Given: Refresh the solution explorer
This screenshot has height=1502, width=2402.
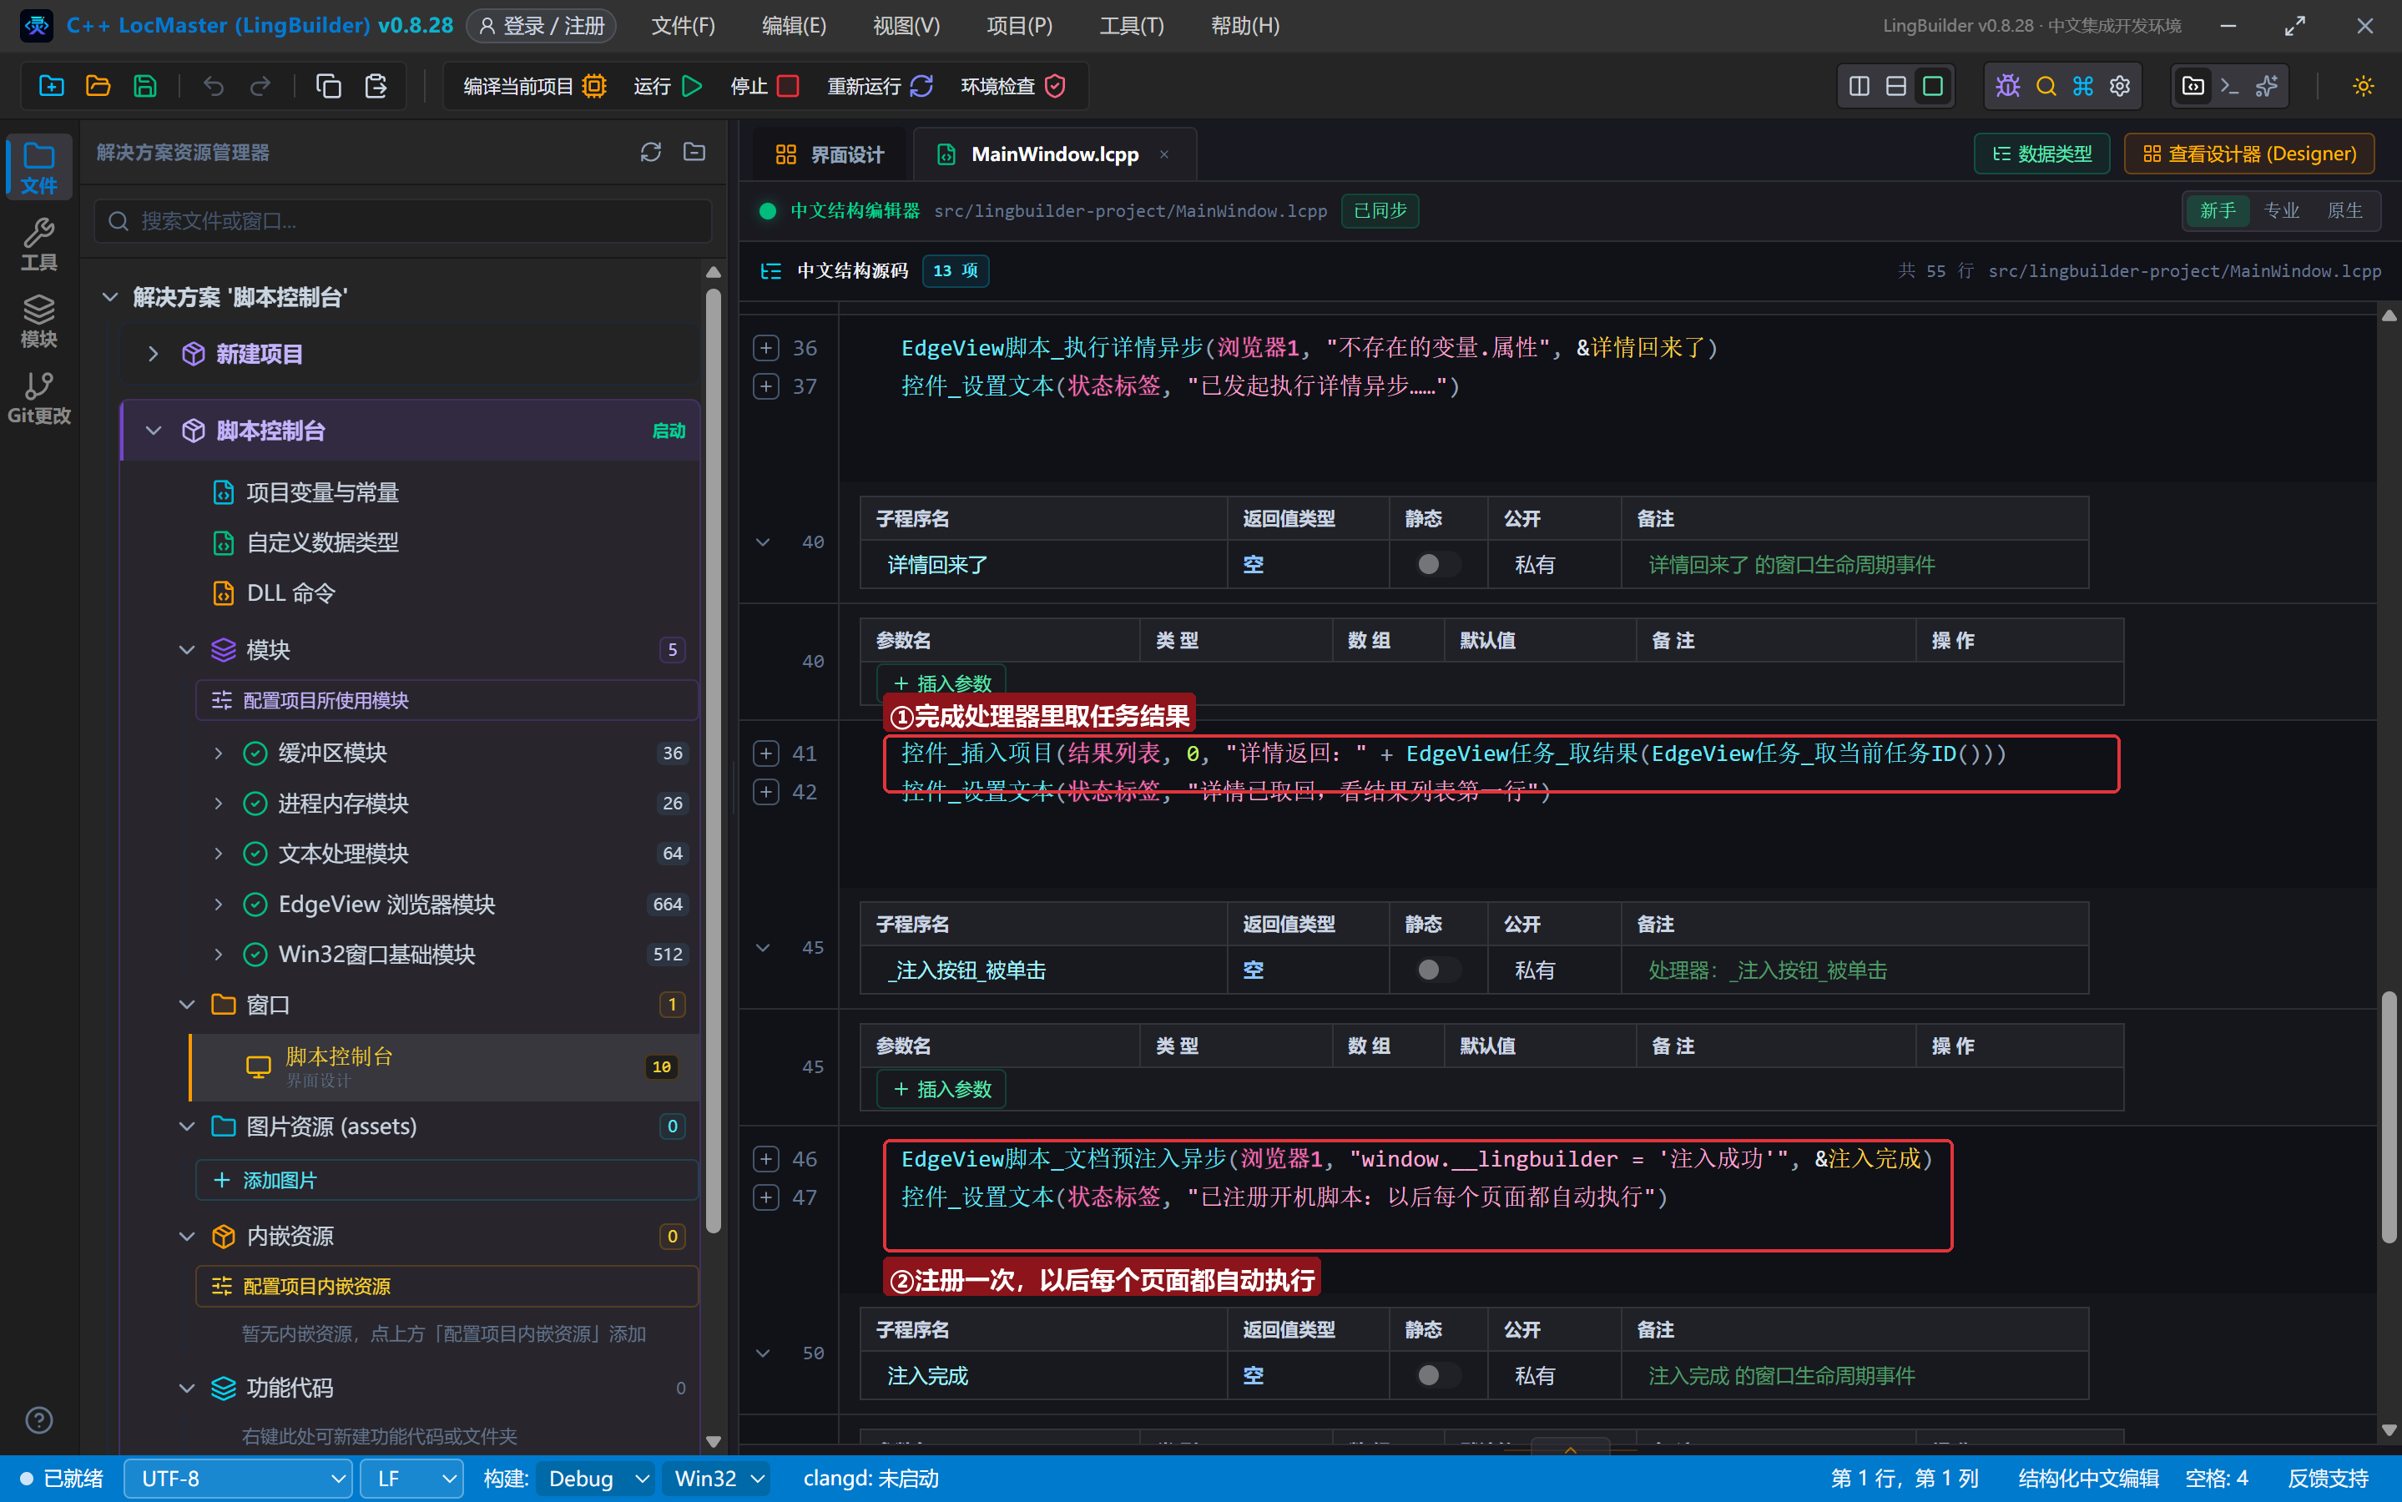Looking at the screenshot, I should (651, 152).
